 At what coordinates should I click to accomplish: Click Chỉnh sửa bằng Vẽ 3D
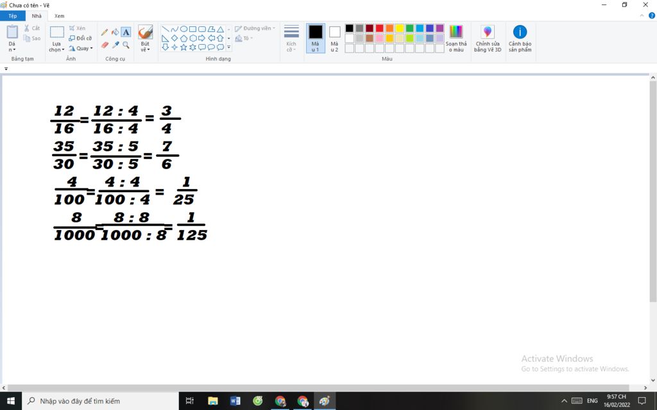[x=488, y=38]
